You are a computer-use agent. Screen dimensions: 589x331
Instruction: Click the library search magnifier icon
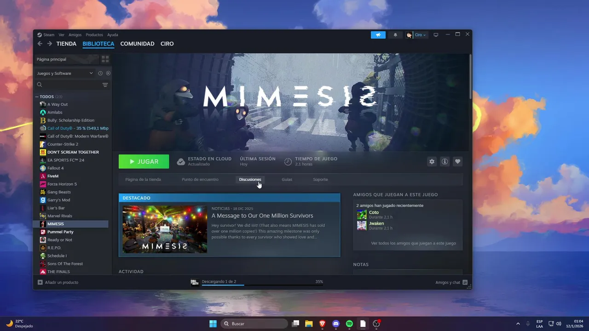coord(40,85)
